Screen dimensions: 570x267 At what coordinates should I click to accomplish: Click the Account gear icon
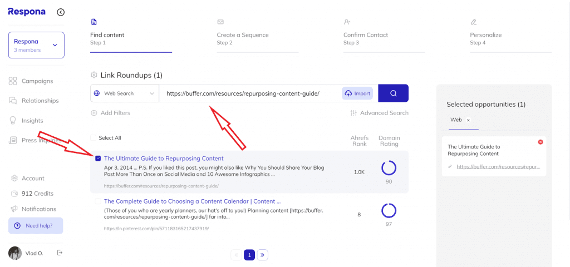[x=14, y=179]
